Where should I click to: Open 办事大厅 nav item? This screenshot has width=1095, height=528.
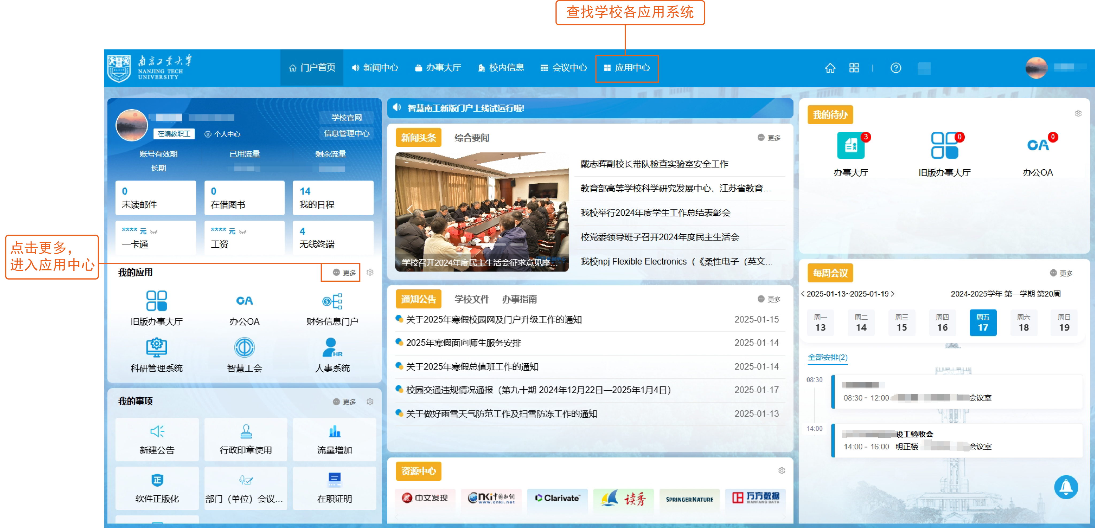click(x=438, y=68)
